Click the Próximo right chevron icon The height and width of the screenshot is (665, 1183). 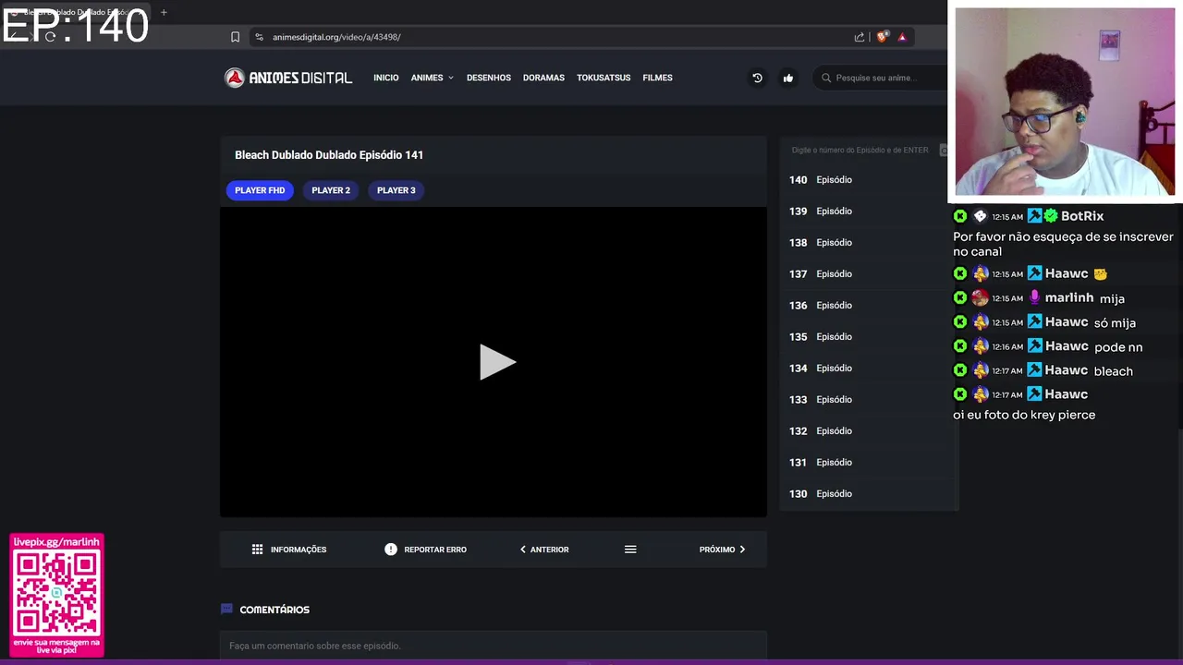742,550
